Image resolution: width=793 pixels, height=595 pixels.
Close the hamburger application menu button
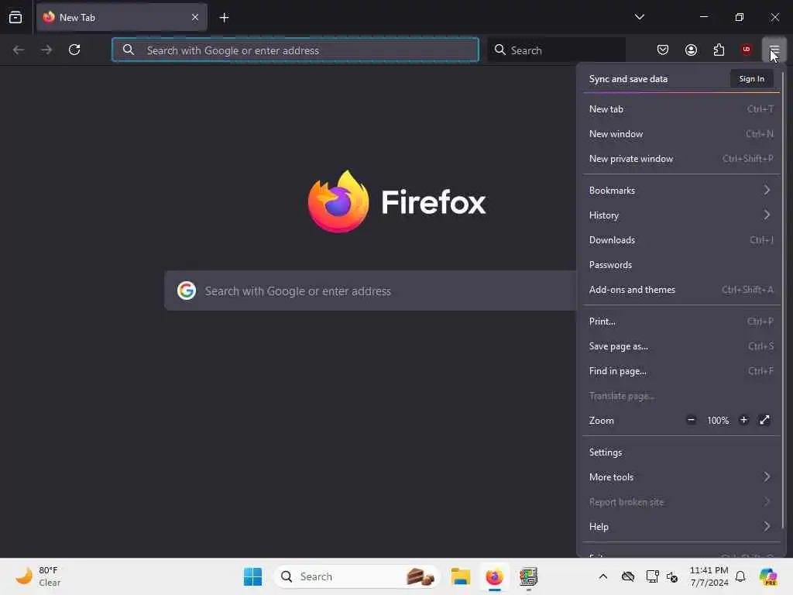(774, 50)
